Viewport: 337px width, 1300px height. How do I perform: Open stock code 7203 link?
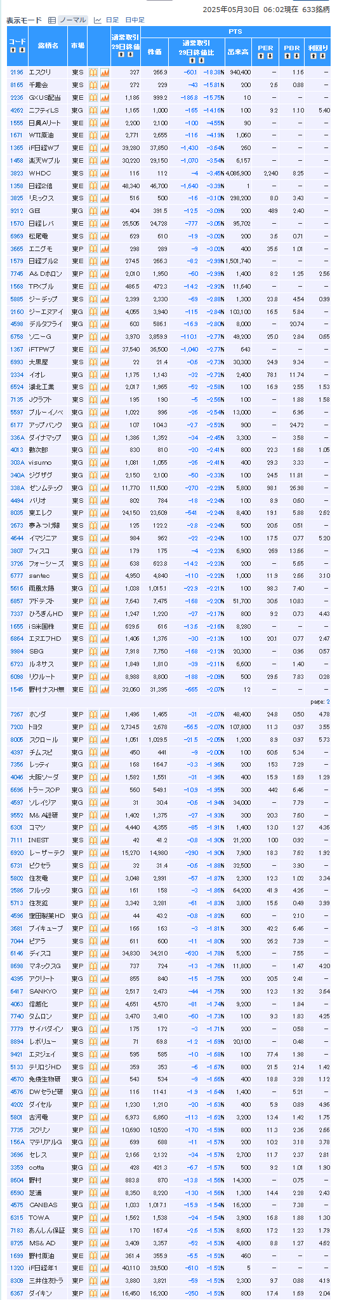17,727
